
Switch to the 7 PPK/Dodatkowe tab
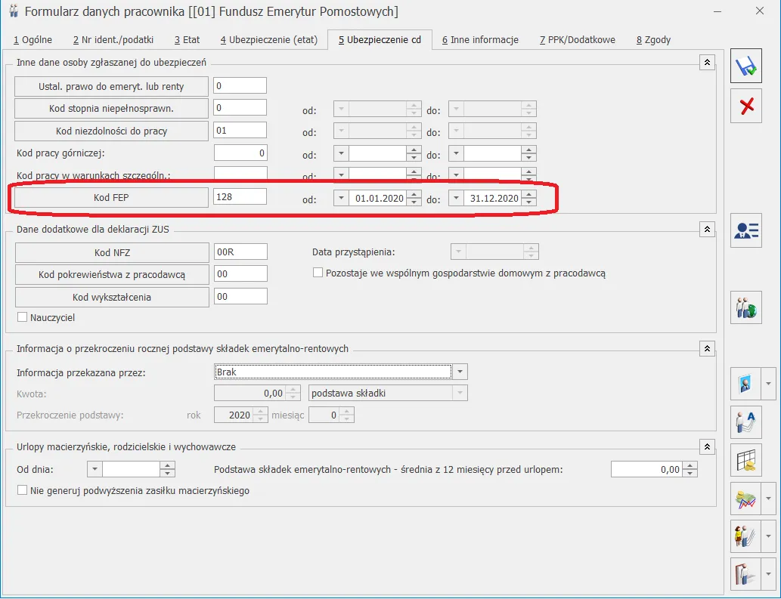click(x=578, y=40)
